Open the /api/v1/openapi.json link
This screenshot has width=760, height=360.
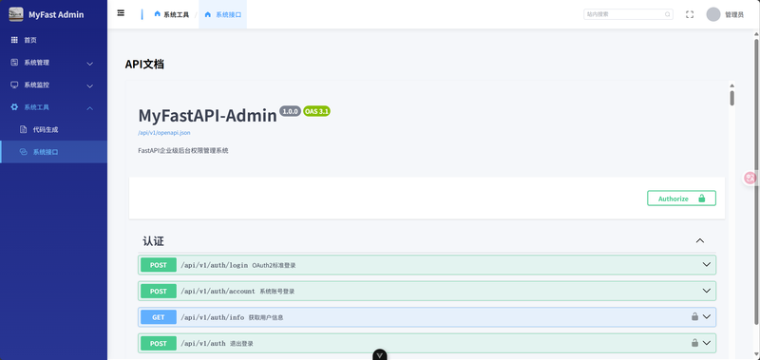pyautogui.click(x=161, y=133)
